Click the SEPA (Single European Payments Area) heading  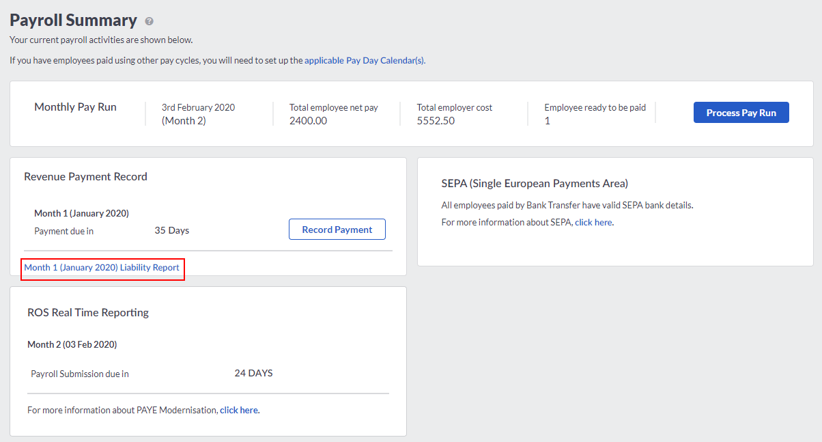click(x=535, y=184)
